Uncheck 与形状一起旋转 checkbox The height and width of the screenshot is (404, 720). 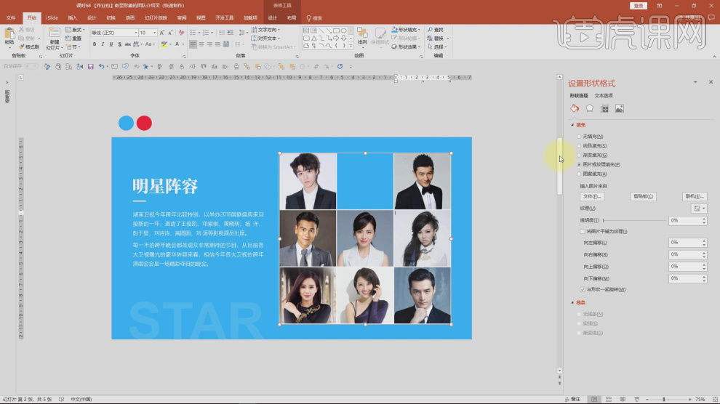click(583, 289)
